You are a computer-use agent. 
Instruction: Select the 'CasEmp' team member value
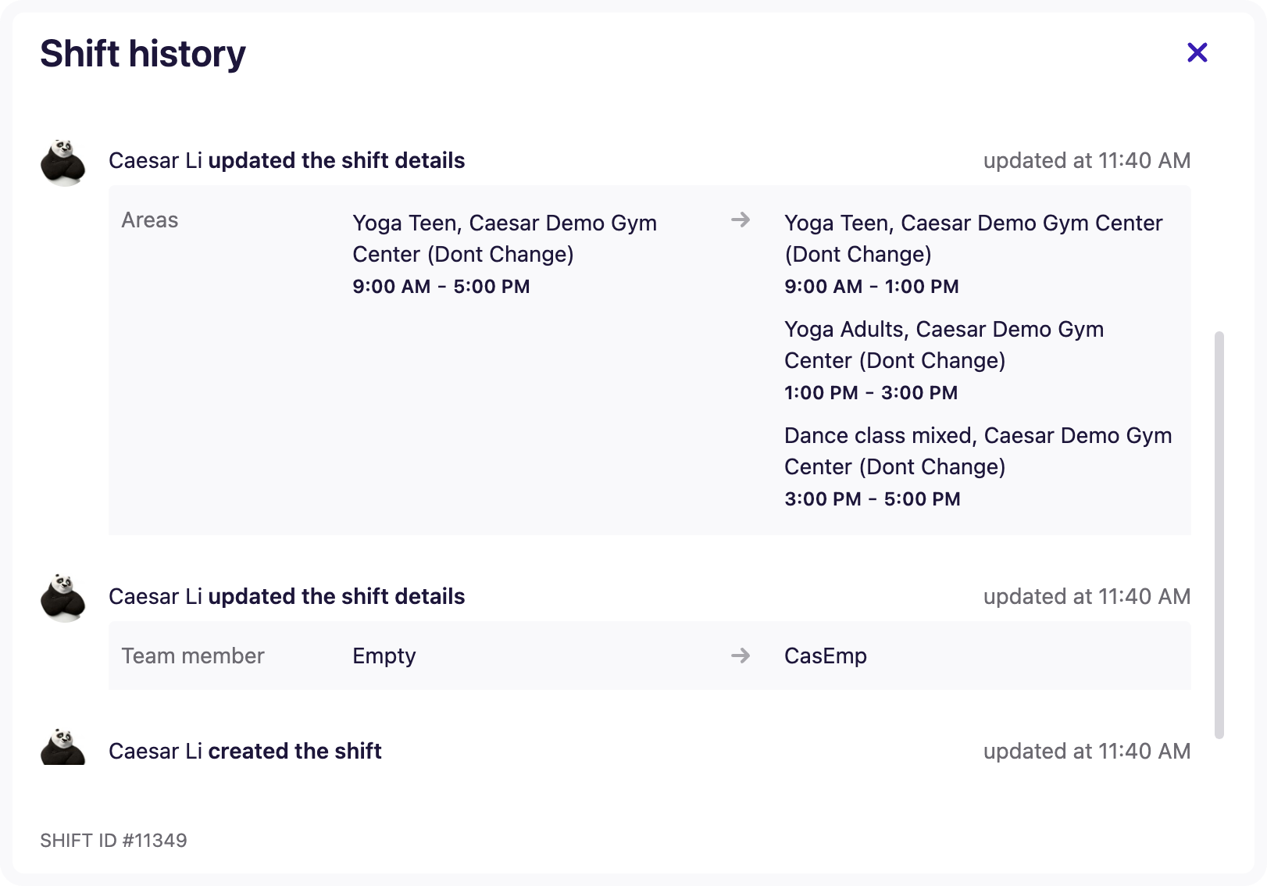tap(825, 656)
